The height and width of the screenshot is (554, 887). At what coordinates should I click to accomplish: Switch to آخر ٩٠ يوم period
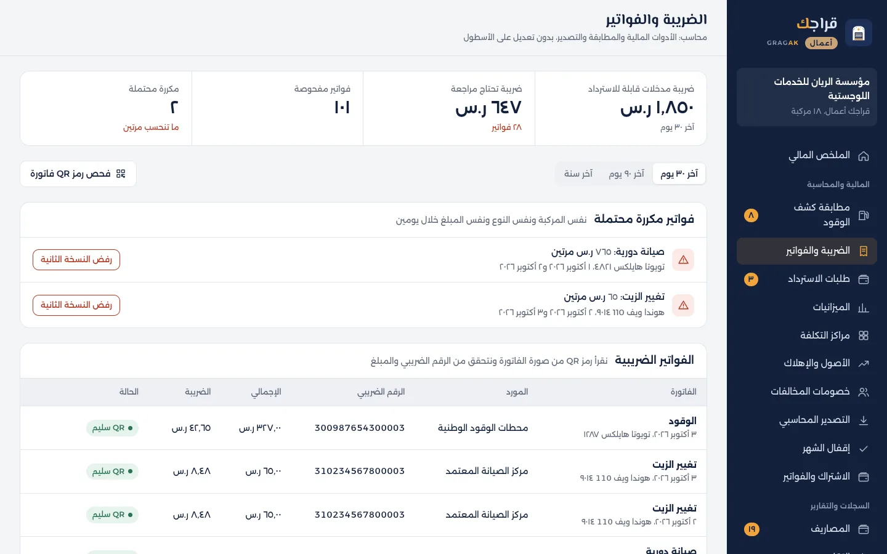pos(626,174)
